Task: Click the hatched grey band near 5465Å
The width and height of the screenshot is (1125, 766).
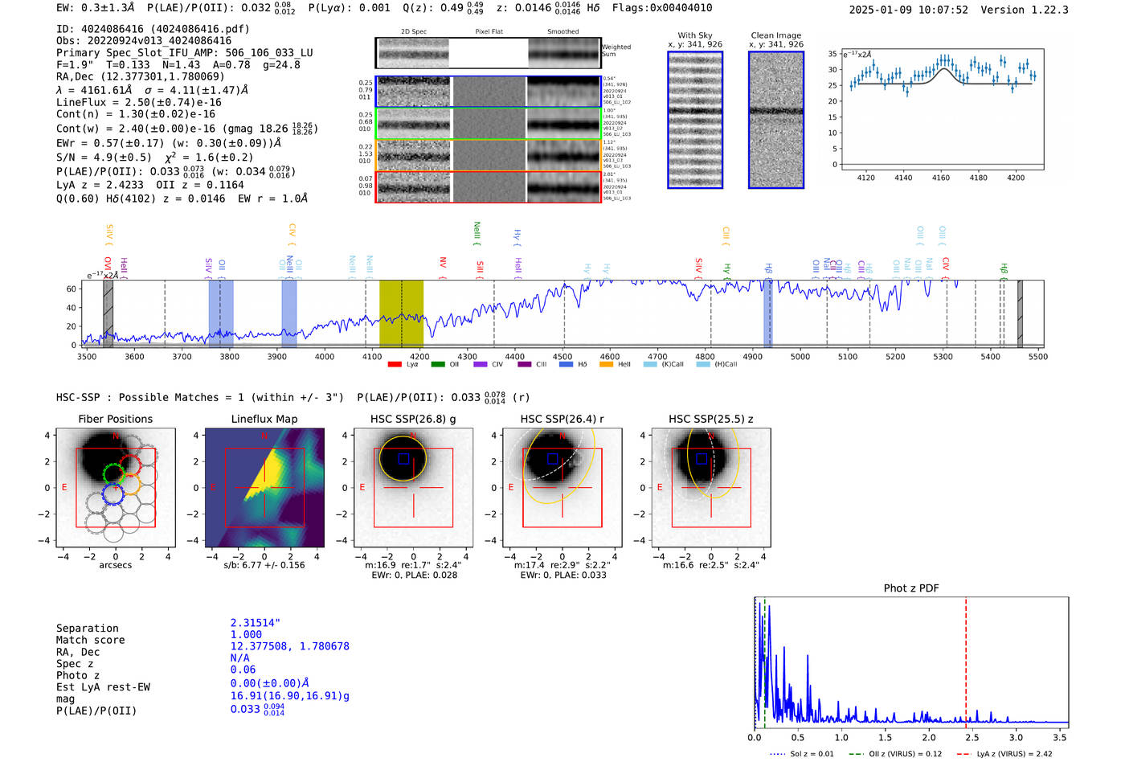Action: point(1020,314)
